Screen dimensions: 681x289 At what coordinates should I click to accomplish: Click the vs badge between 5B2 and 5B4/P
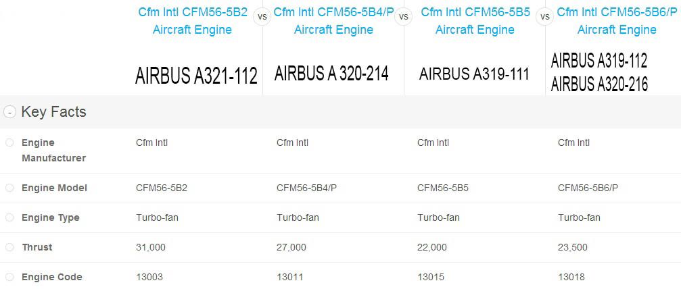tap(262, 17)
